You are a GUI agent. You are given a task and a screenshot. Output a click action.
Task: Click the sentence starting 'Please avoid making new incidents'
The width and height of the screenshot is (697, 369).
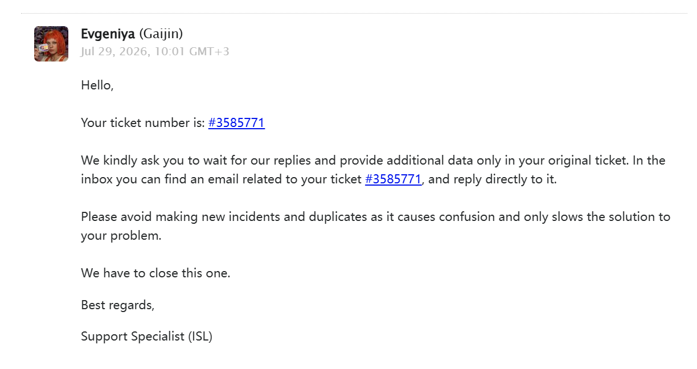(376, 226)
